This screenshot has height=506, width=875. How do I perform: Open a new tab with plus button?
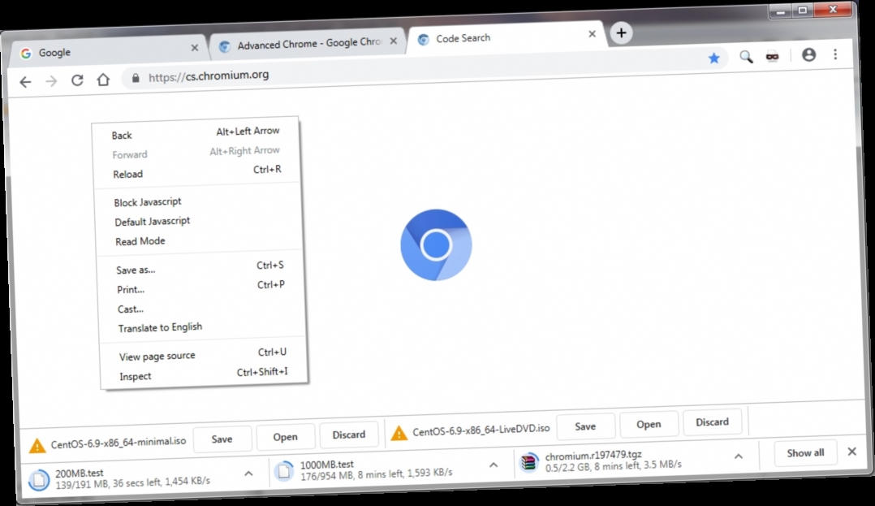621,33
